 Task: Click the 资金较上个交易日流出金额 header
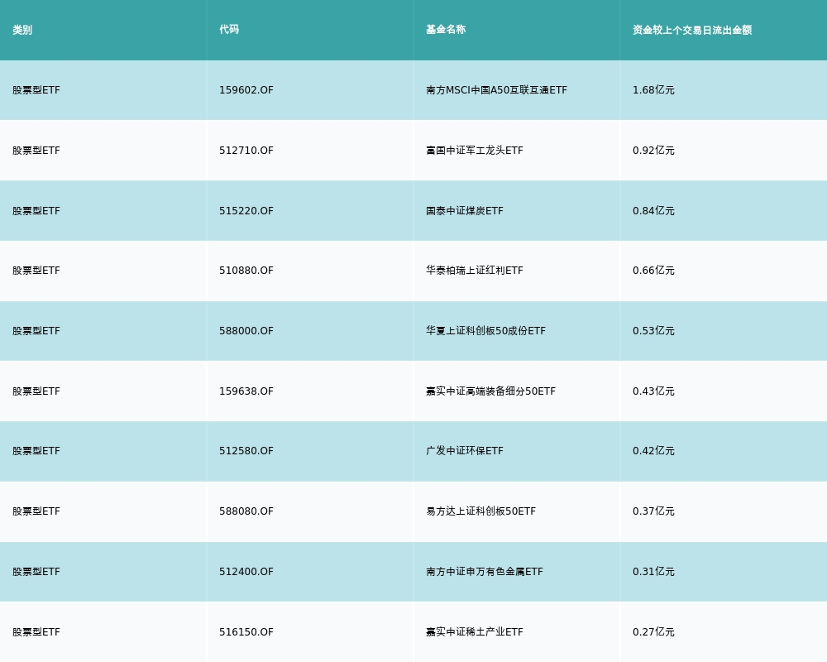point(692,30)
